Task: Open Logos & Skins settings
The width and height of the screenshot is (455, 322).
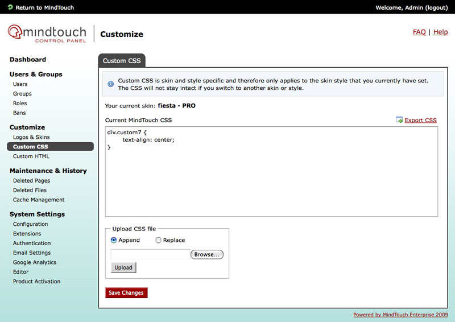Action: tap(31, 137)
